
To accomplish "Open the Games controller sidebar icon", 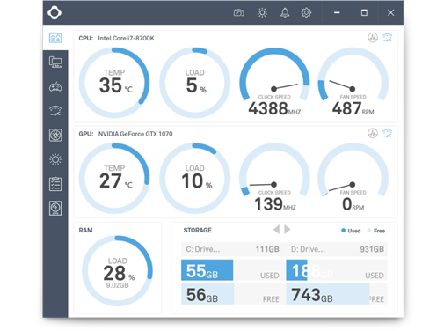I will click(55, 86).
